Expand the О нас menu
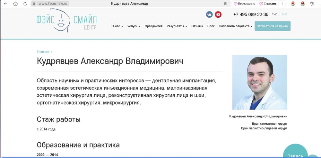Screen dimensions: 321x158 pos(117,26)
